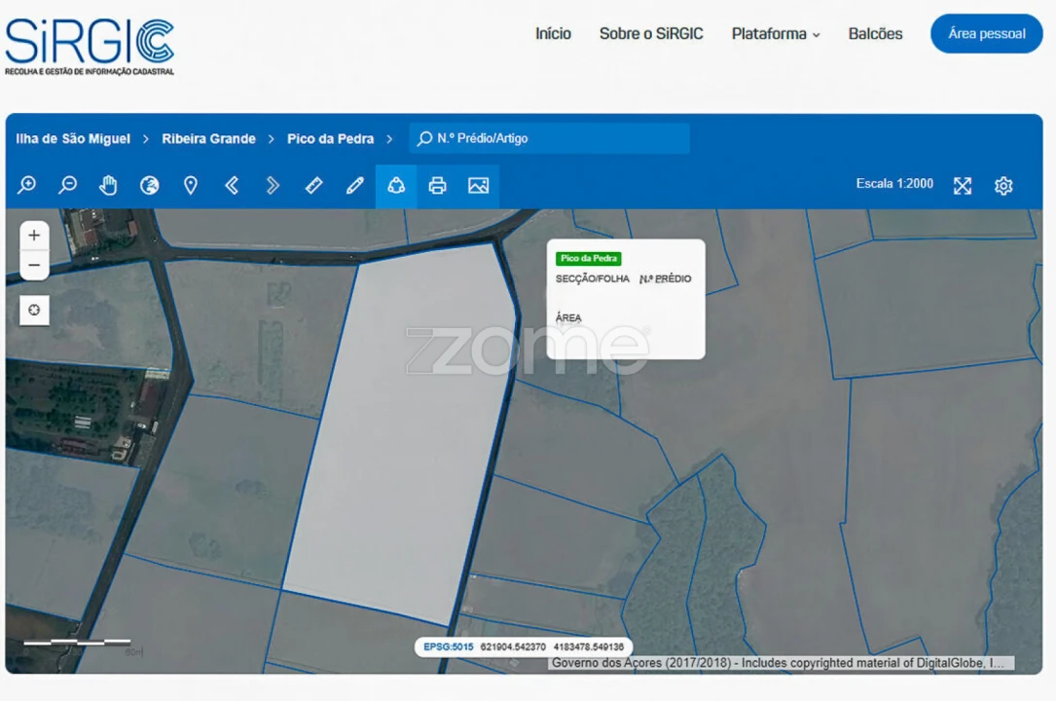This screenshot has height=701, width=1056.
Task: Go to the Balcões menu item
Action: coord(875,34)
